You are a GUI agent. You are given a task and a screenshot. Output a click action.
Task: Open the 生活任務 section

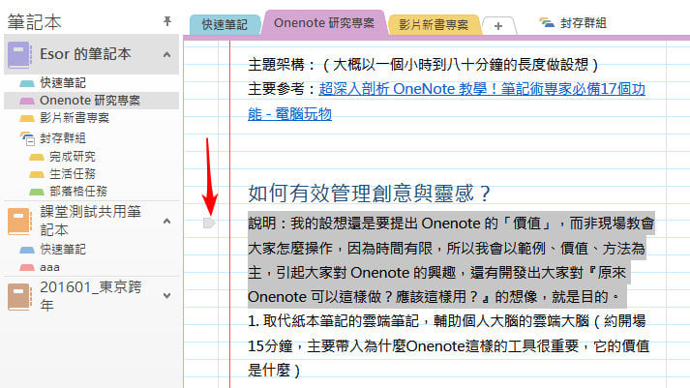click(x=73, y=174)
